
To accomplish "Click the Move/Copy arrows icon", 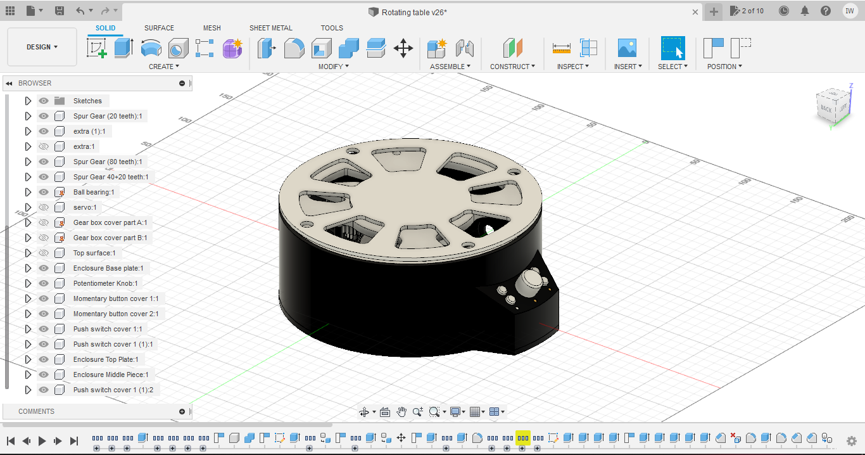I will coord(403,48).
